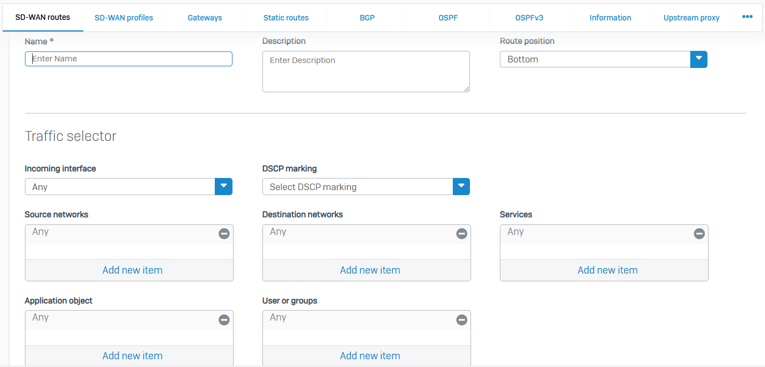Remove Any from Application object list
The height and width of the screenshot is (367, 765).
tap(224, 319)
